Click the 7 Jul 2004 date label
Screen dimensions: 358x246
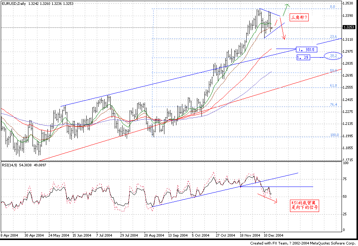click(104, 235)
